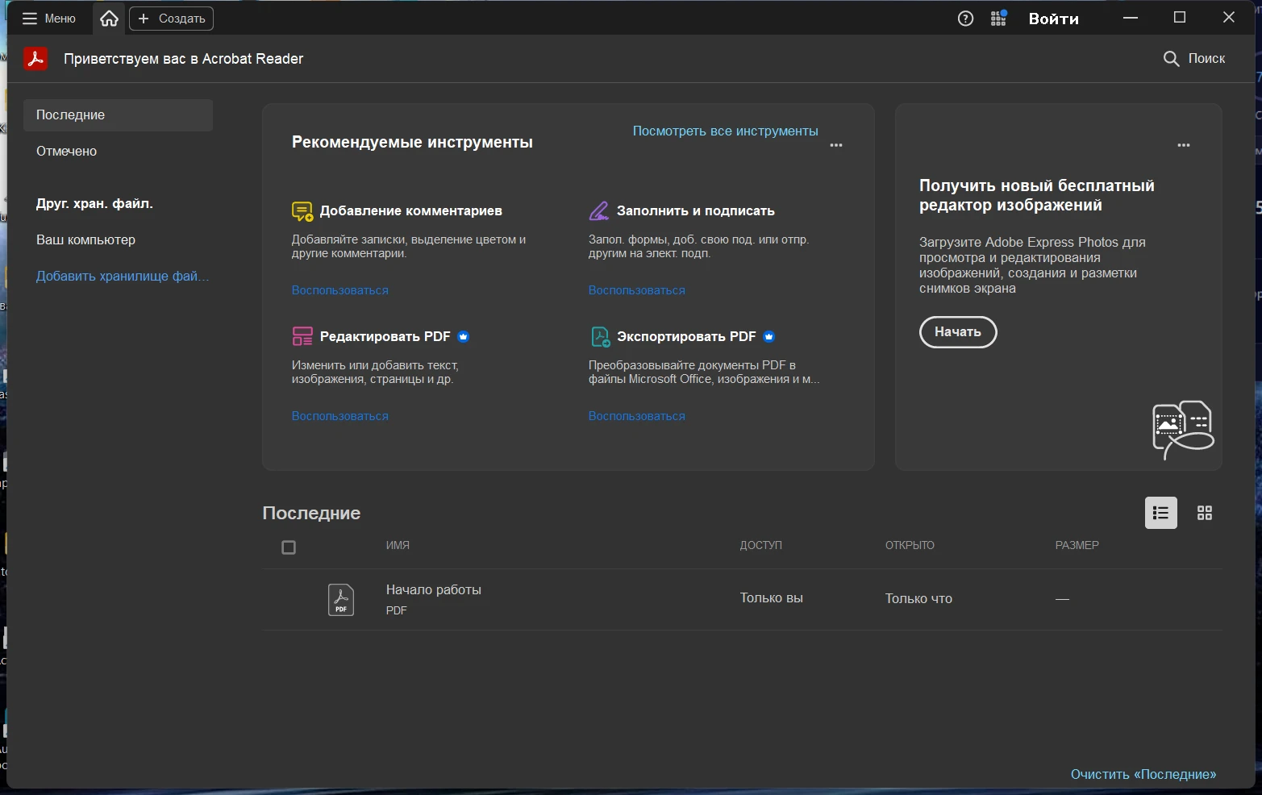Click the Edit PDF tool icon
Image resolution: width=1262 pixels, height=795 pixels.
tap(302, 336)
